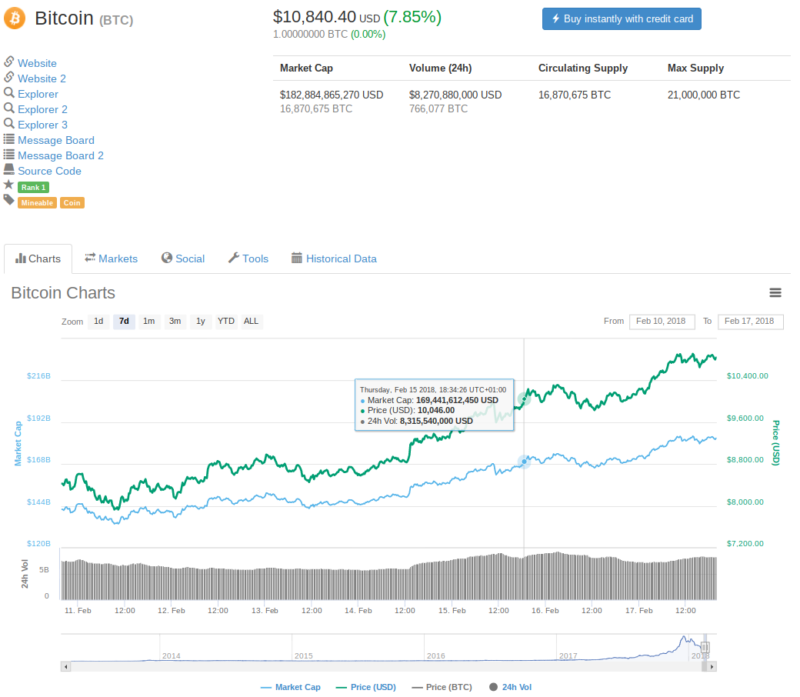Open the chart hamburger menu icon
The height and width of the screenshot is (697, 800).
point(775,292)
